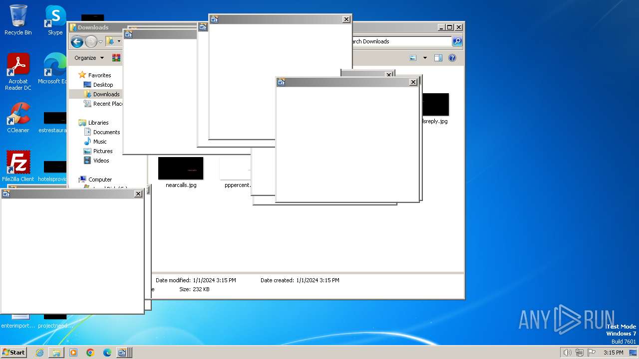This screenshot has height=359, width=639.
Task: Toggle the preview pane button
Action: [x=438, y=58]
